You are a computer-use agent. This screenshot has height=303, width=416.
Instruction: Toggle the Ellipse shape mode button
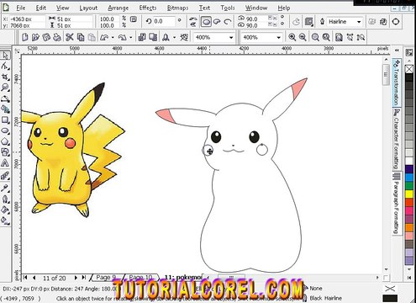(206, 22)
